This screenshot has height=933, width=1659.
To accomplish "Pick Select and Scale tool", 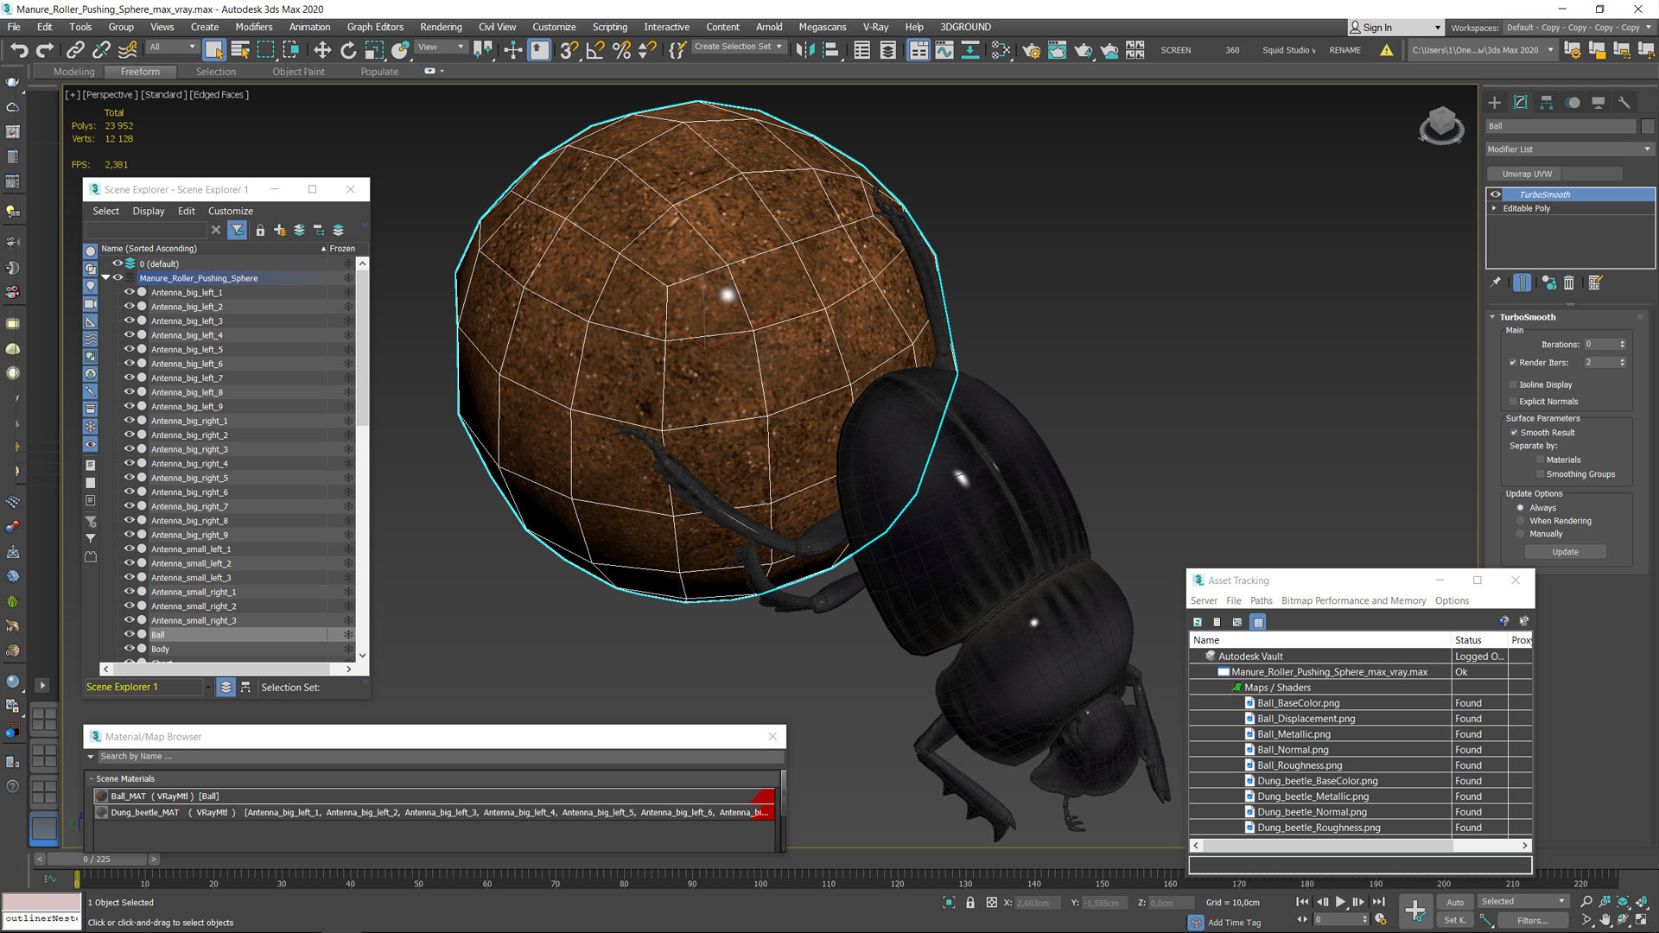I will 374,50.
